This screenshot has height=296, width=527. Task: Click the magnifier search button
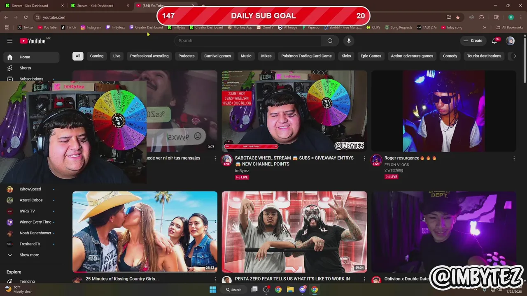coord(330,41)
